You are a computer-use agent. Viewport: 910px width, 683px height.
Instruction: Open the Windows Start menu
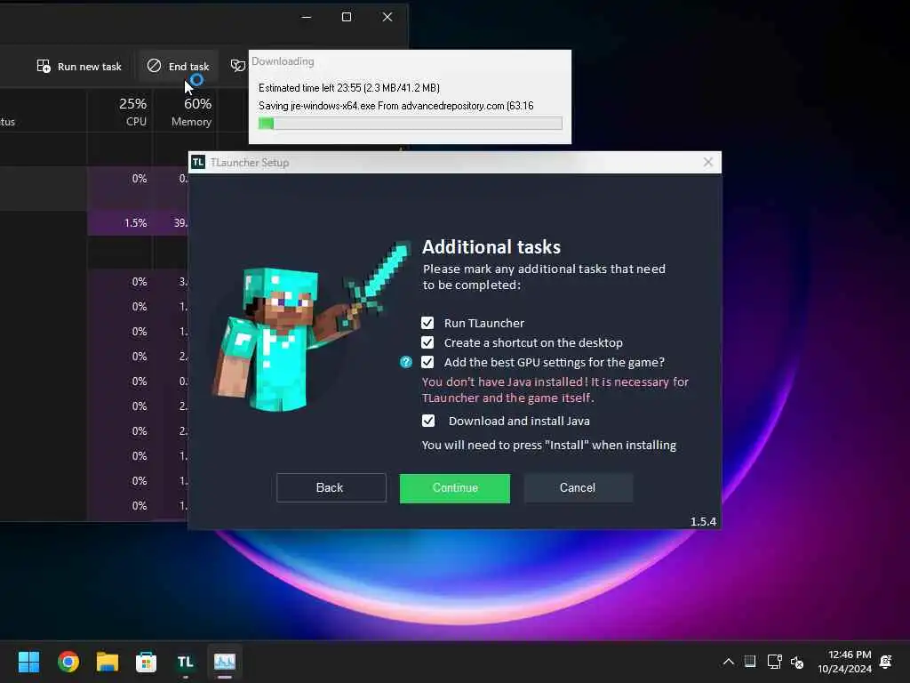[x=28, y=662]
